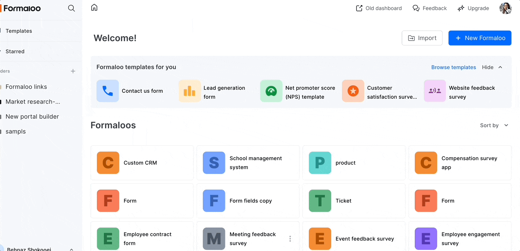Select the Website feedback survey template name
The height and width of the screenshot is (251, 520).
coord(472,92)
